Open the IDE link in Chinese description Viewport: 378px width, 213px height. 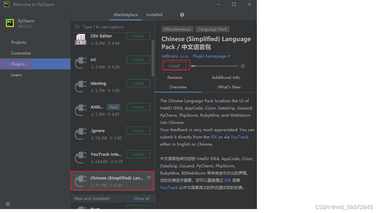tap(228, 180)
